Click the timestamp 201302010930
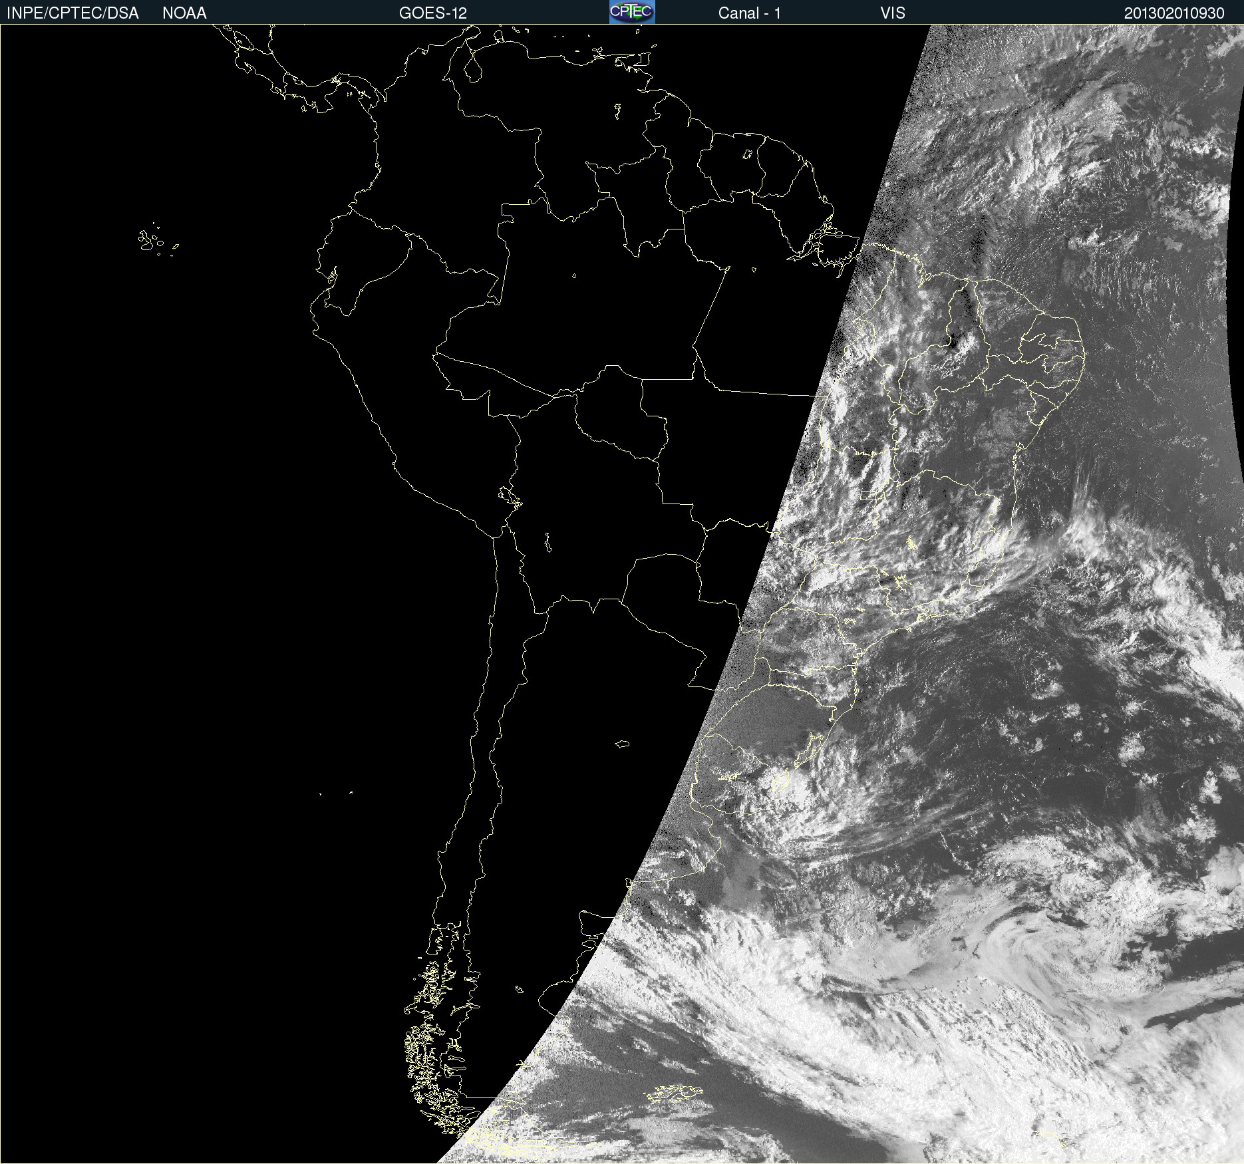Image resolution: width=1244 pixels, height=1164 pixels. pos(1174,13)
